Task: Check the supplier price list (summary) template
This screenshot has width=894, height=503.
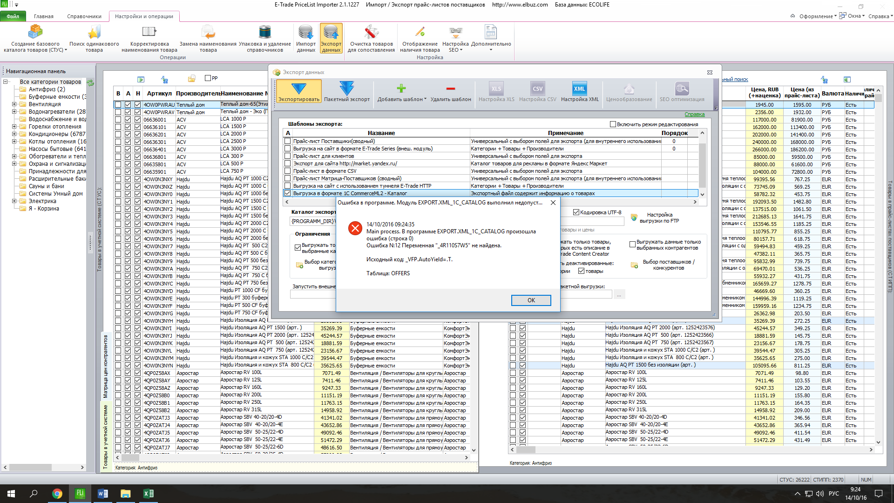Action: coord(288,141)
